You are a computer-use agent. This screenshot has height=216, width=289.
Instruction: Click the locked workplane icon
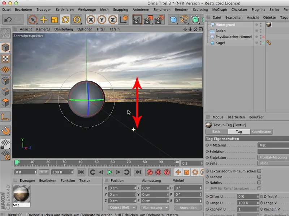(5, 144)
